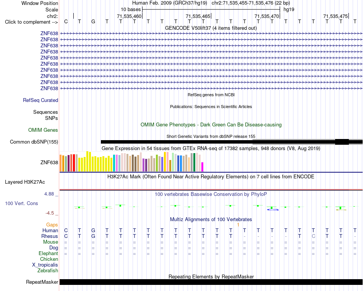The height and width of the screenshot is (291, 363).
Task: Click 'Short Genetic Variants from dbSNP release 155'
Action: point(211,136)
